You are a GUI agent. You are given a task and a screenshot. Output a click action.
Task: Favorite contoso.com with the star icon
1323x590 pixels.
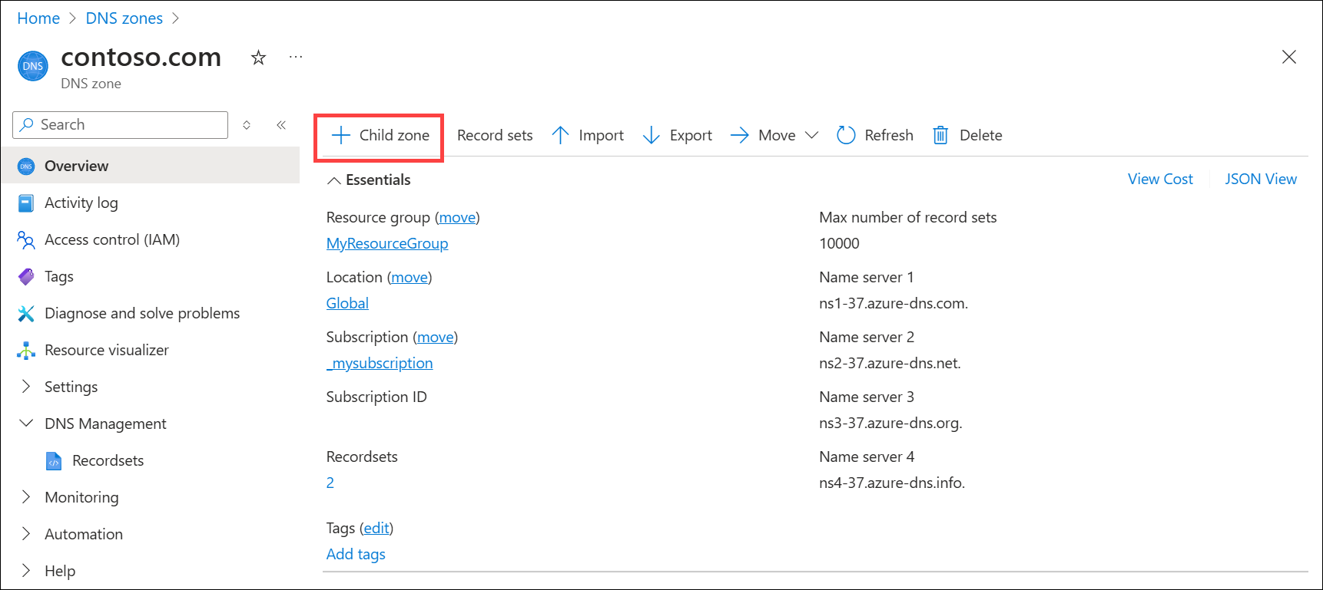coord(258,58)
